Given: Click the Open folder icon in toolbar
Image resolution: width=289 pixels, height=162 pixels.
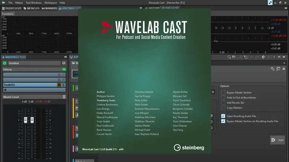Looking at the screenshot, I should 234,57.
